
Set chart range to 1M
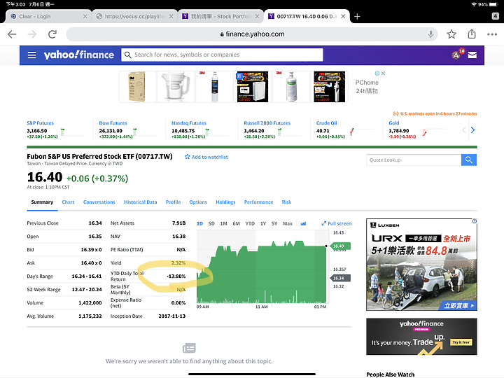224,223
